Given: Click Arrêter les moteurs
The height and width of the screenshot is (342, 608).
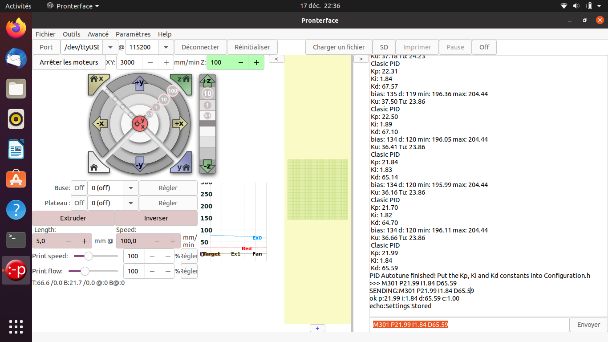Looking at the screenshot, I should click(x=69, y=62).
